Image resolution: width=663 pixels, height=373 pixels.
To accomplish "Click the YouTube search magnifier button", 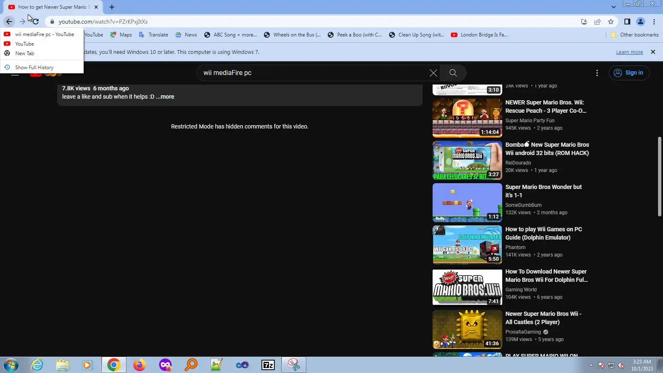I will 453,73.
